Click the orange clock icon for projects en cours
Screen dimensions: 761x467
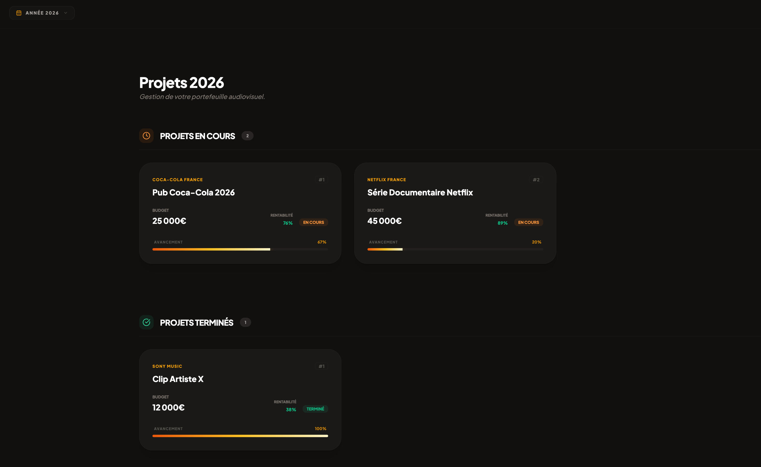click(146, 136)
